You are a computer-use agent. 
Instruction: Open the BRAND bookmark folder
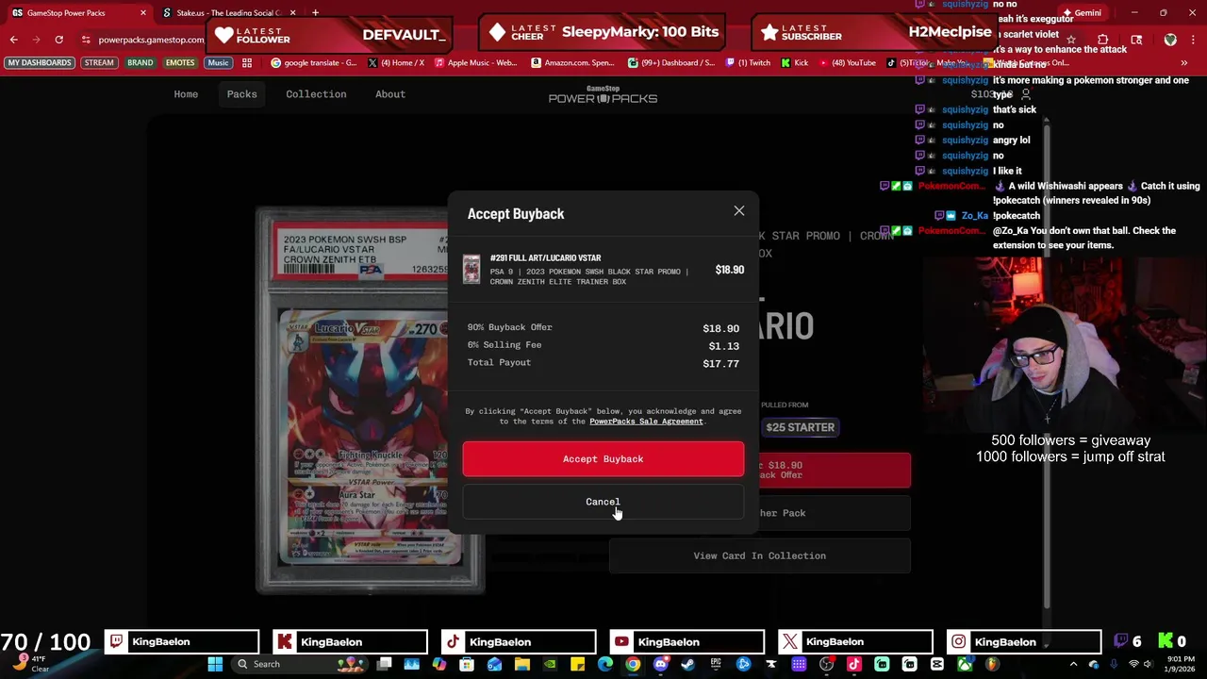point(140,62)
